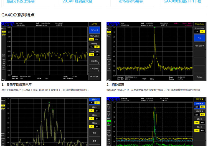208x146 pixels.
Task: Select the blue Freq softkey
Action: 199,38
